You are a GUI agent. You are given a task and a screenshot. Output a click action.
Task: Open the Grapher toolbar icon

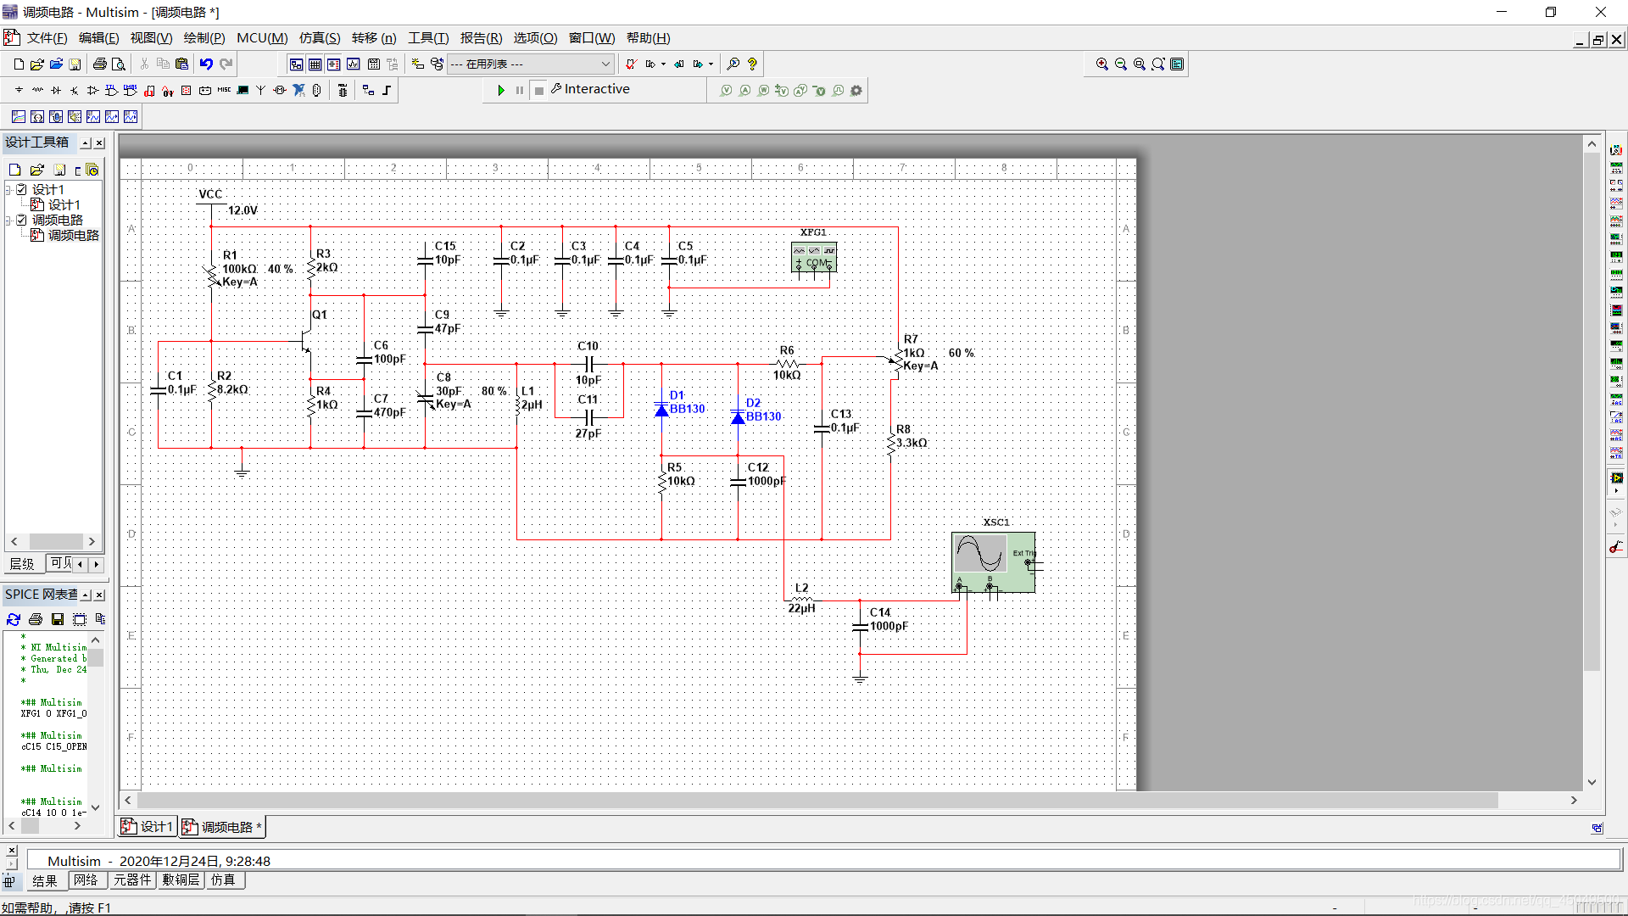[x=353, y=64]
